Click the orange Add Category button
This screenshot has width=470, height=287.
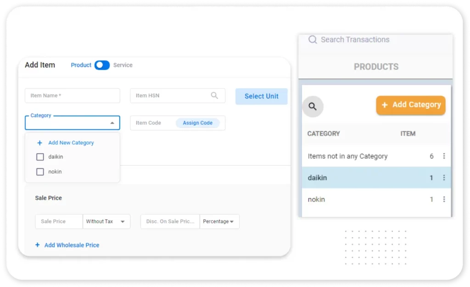pos(411,105)
